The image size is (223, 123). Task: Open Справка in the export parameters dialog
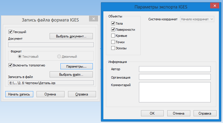(205, 113)
